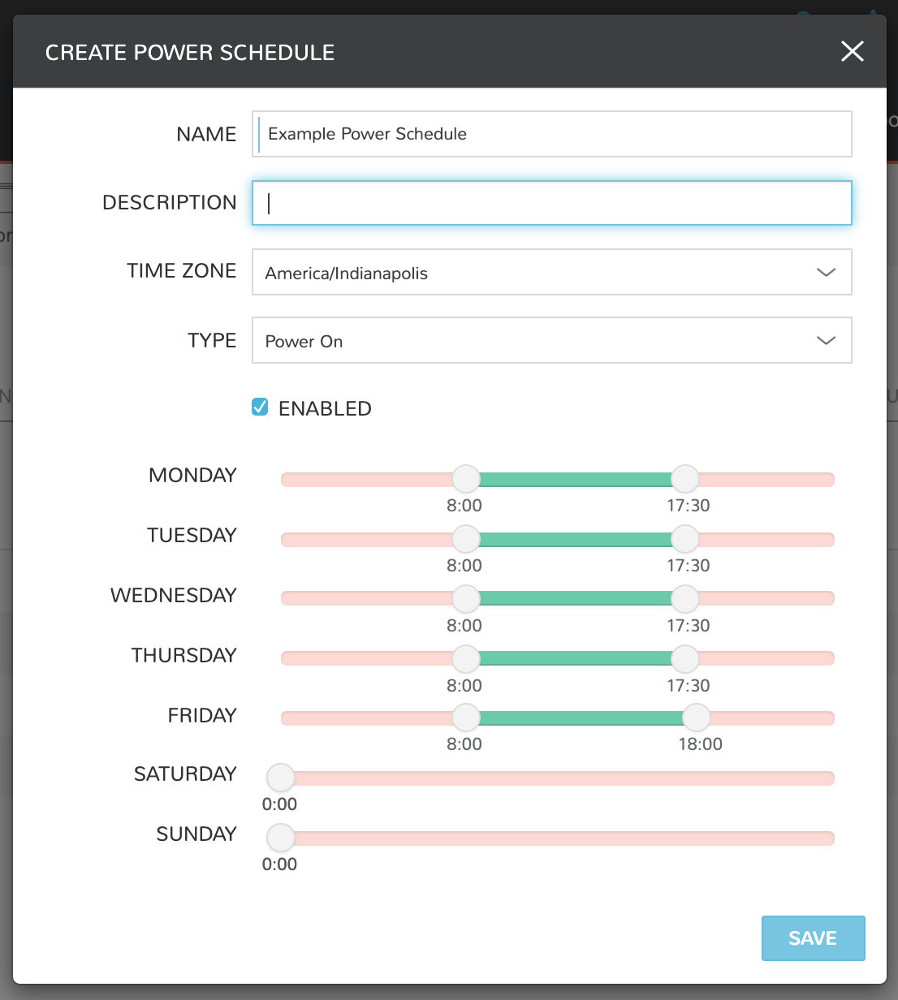Click the CREATE POWER SCHEDULE title bar
The width and height of the screenshot is (898, 1000).
[190, 52]
